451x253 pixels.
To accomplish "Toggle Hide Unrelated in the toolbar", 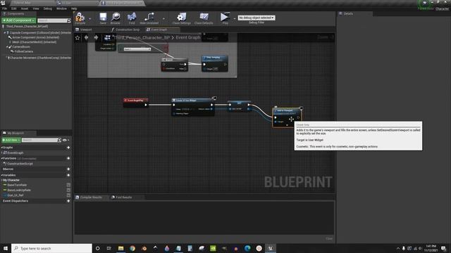I will [x=149, y=18].
